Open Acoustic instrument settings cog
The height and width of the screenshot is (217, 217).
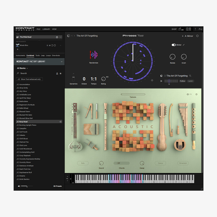(196, 94)
